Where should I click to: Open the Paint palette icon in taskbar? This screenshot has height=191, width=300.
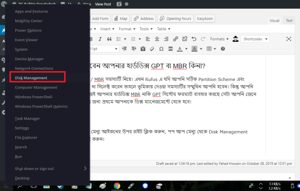[x=103, y=186]
